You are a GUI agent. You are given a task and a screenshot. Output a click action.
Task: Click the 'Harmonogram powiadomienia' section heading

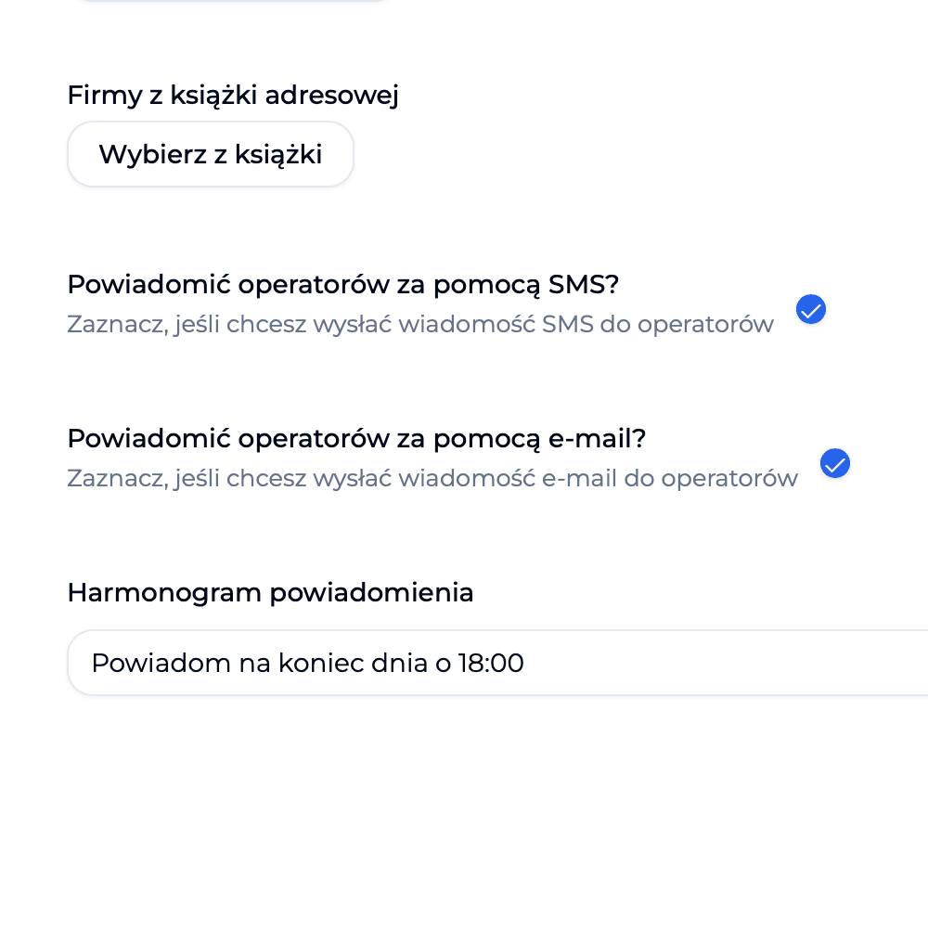point(270,592)
